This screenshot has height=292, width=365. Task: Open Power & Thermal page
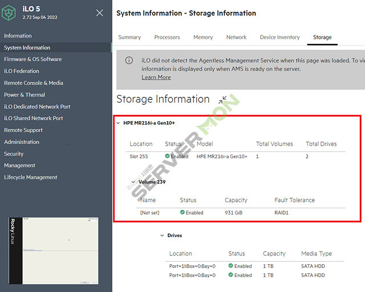coord(25,95)
